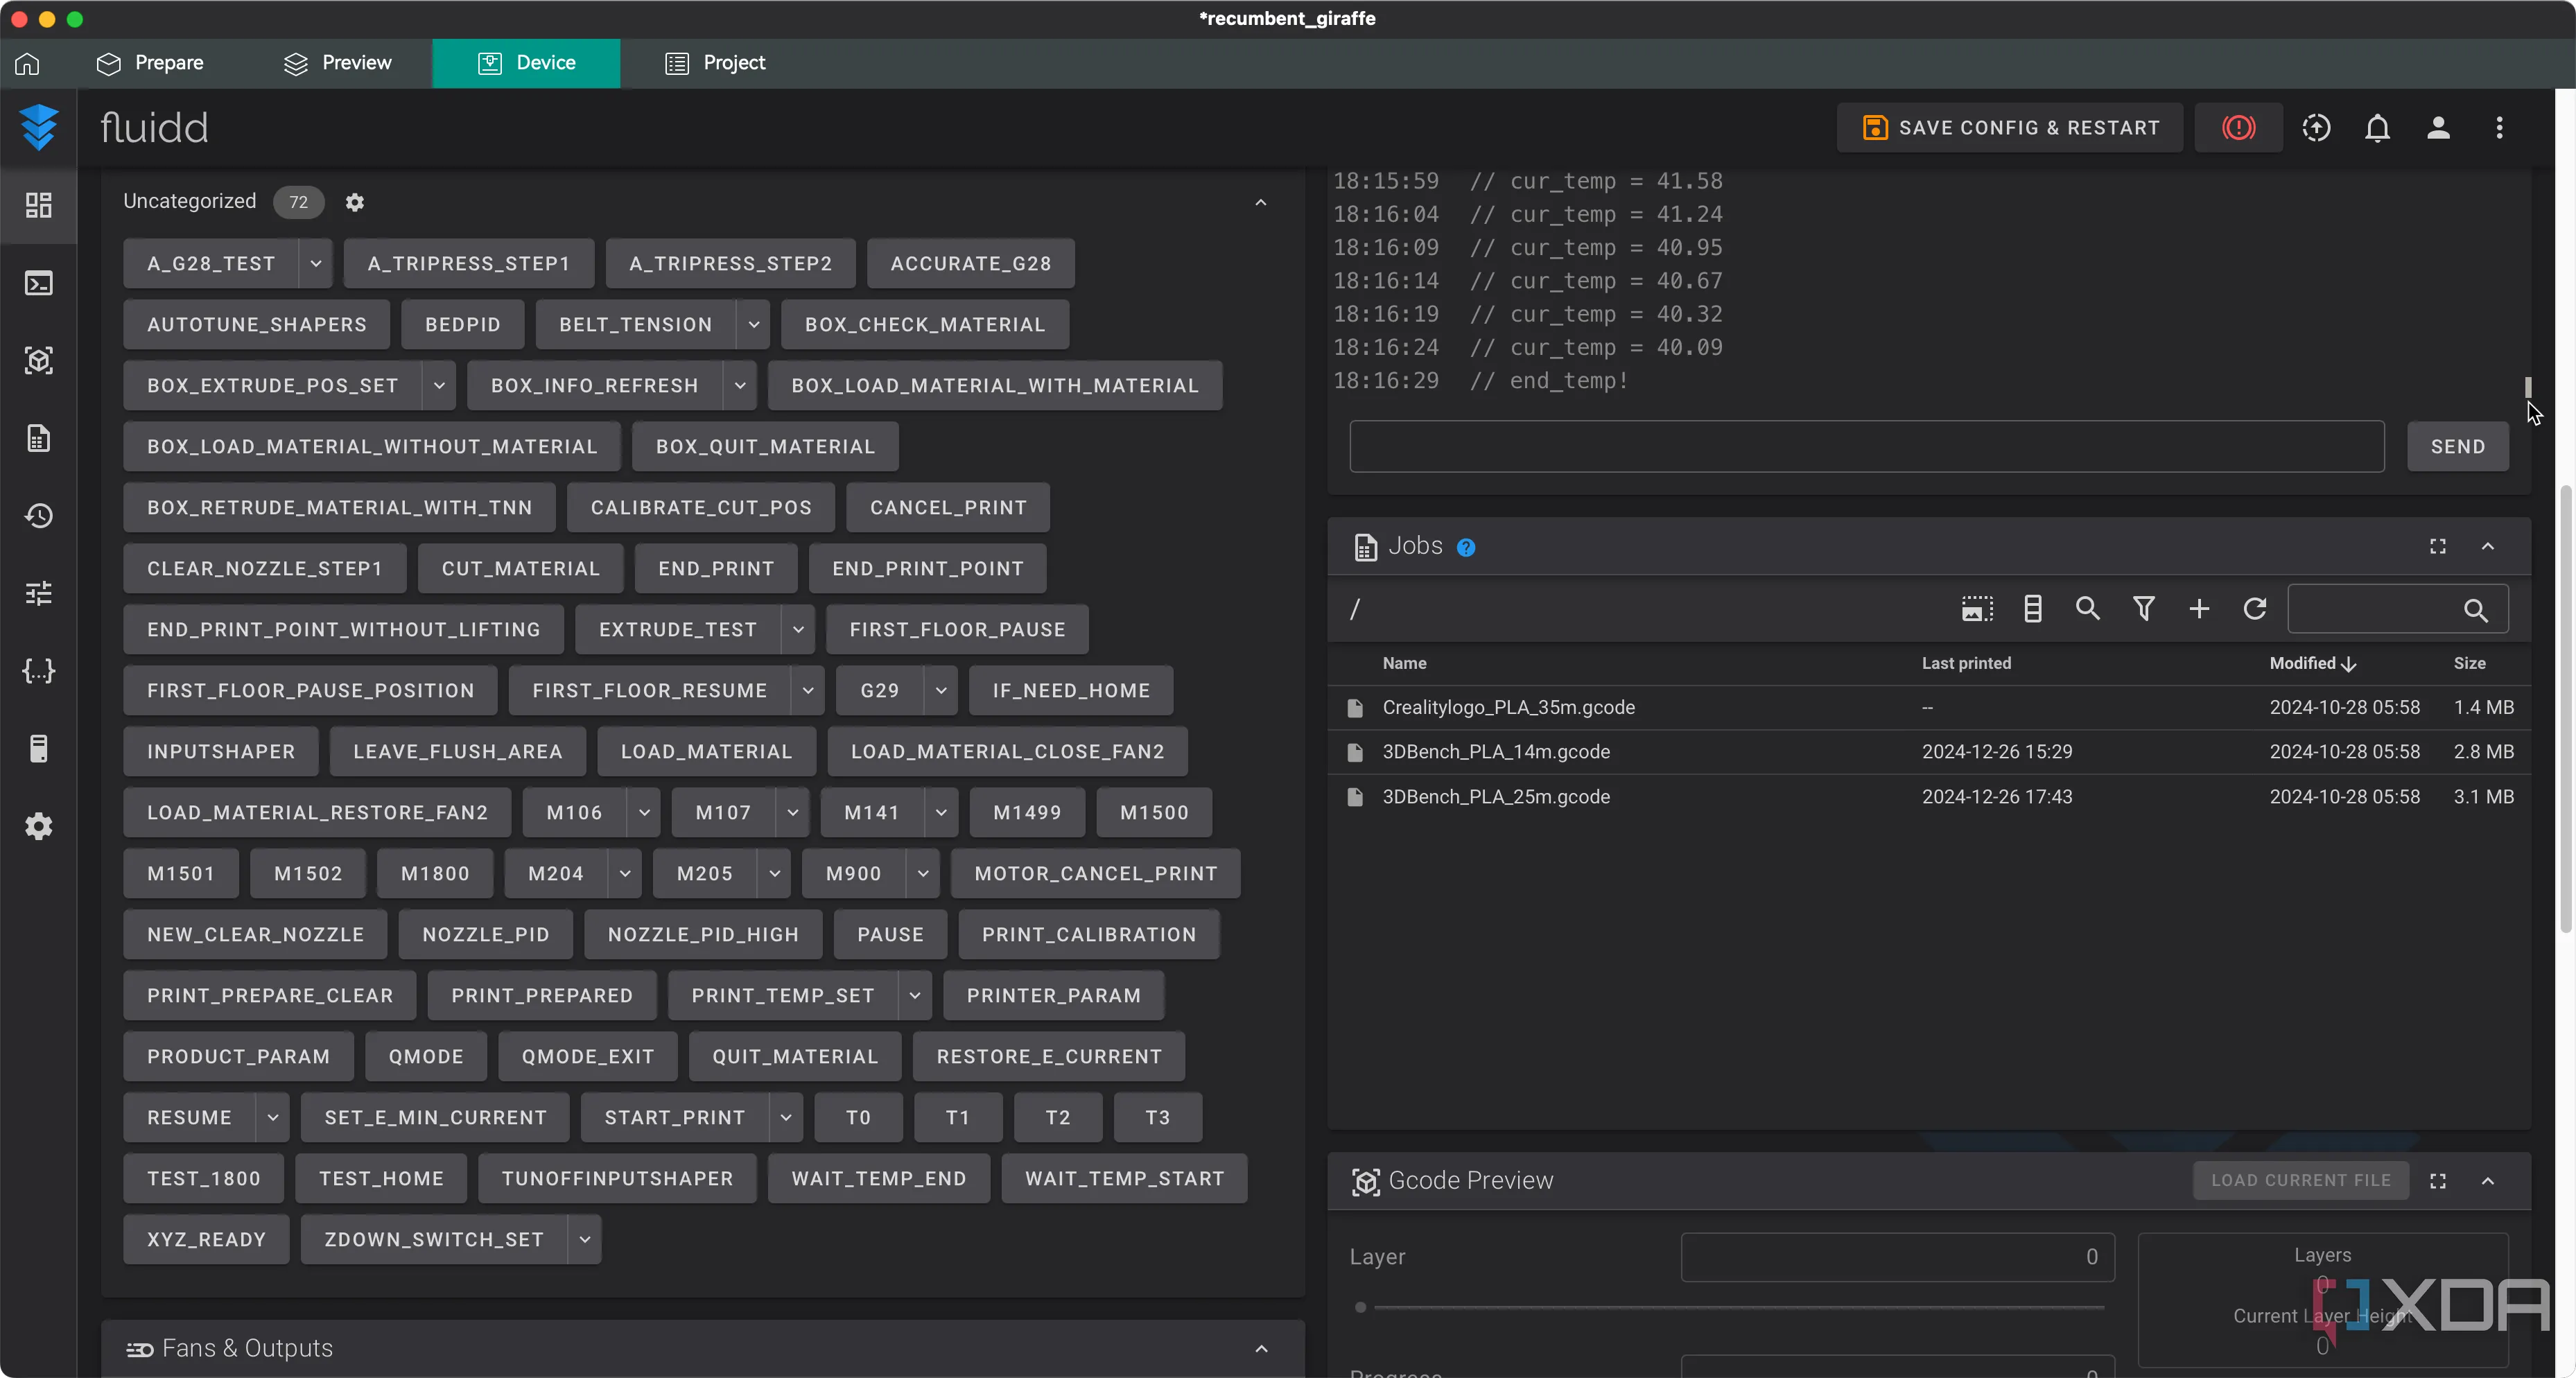Click the add plus icon in Jobs
Screen dimensions: 2576x1378
(2198, 609)
